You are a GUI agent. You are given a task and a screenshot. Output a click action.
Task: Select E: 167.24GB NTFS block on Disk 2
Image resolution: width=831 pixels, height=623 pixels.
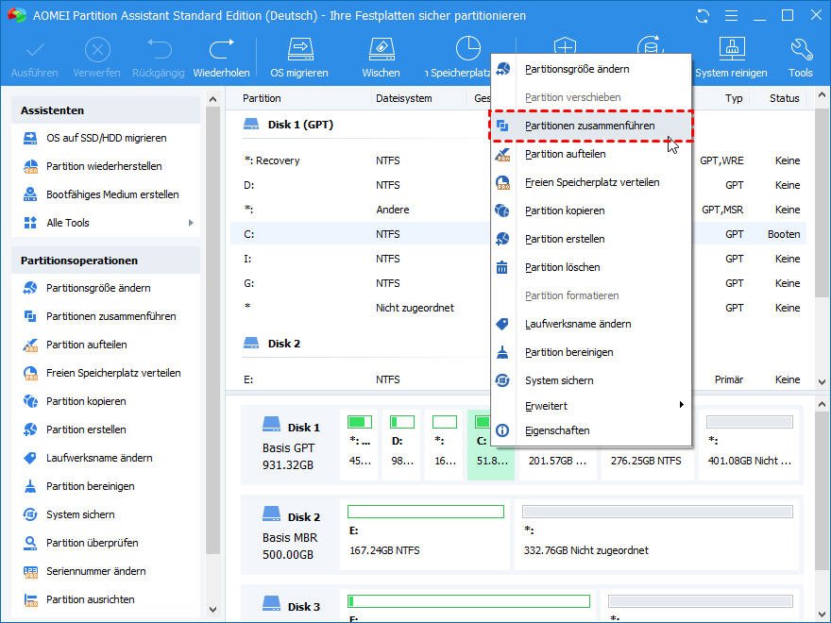pos(425,534)
